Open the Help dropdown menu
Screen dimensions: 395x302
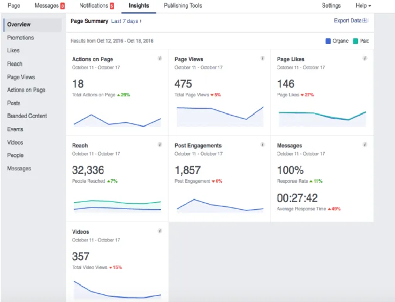click(363, 5)
